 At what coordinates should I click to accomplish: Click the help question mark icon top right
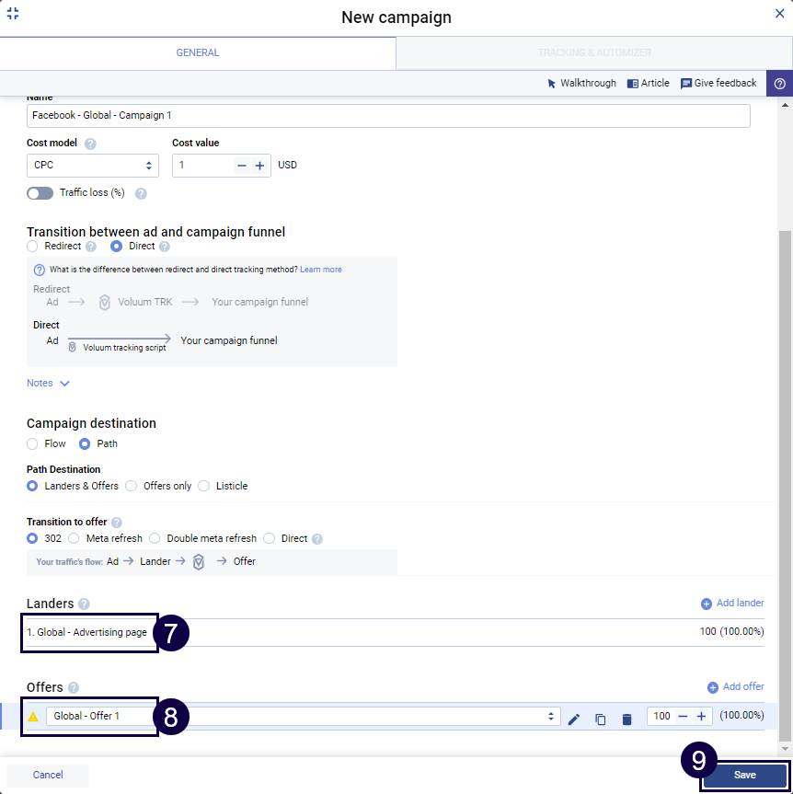pos(779,83)
